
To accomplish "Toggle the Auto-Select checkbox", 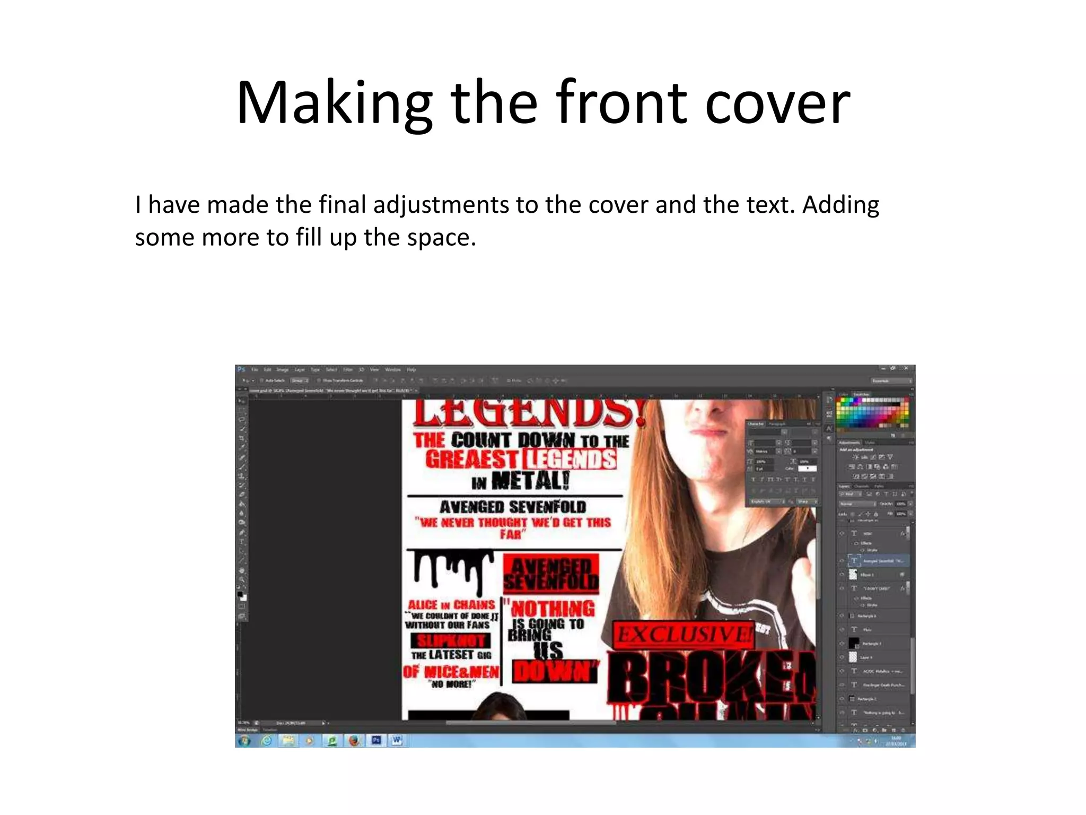I will pyautogui.click(x=262, y=380).
